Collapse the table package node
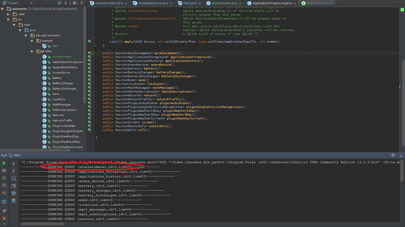This screenshot has width=405, height=227. [x=32, y=51]
